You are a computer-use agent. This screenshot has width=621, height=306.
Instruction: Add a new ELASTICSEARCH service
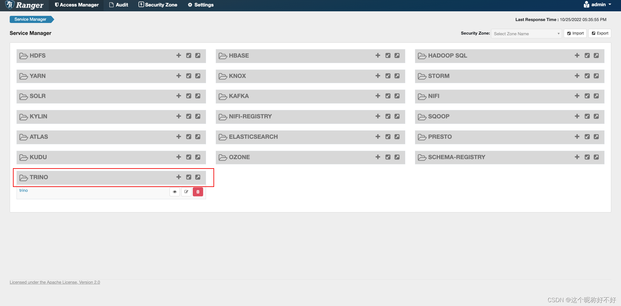click(378, 137)
